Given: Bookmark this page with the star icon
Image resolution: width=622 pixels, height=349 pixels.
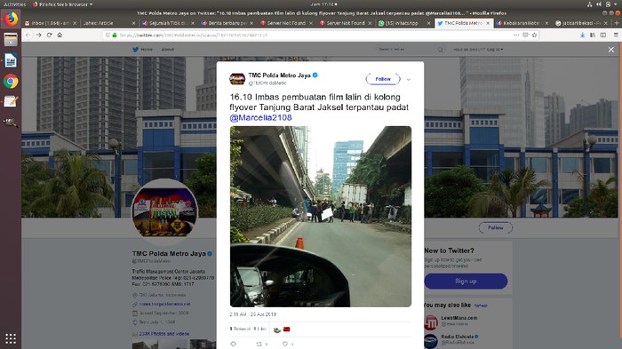Looking at the screenshot, I should pyautogui.click(x=534, y=35).
